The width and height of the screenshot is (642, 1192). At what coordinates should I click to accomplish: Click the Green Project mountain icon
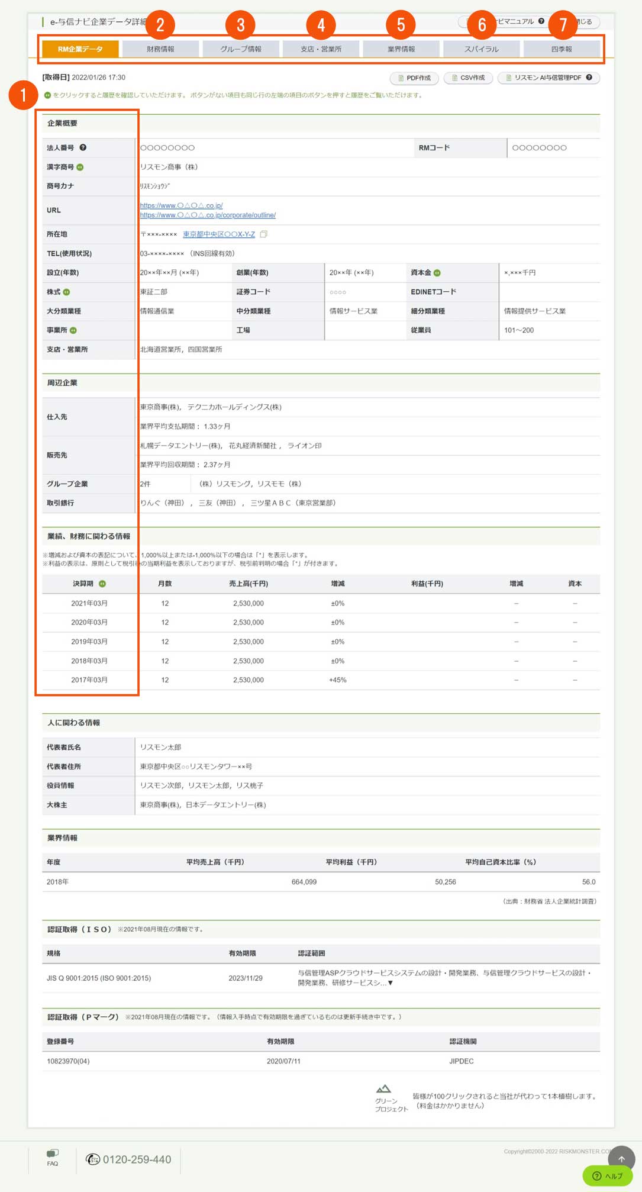(x=383, y=1089)
